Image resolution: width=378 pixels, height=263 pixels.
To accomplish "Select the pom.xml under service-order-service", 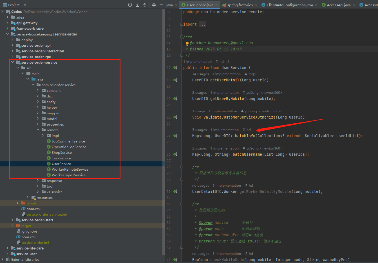I will (x=33, y=209).
